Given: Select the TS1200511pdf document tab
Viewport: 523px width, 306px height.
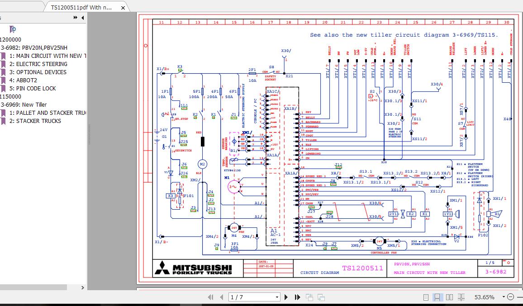Looking at the screenshot, I should coord(81,7).
